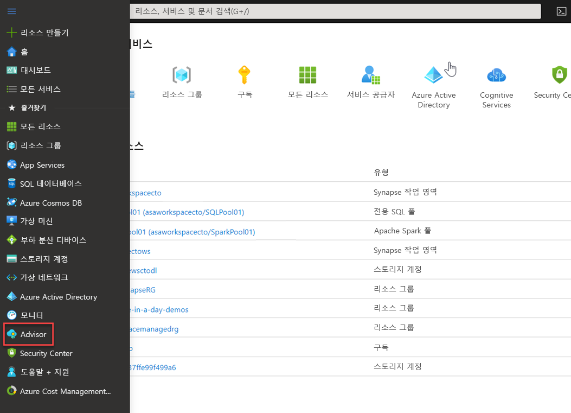Click the All services list icon
The image size is (571, 413).
(11, 89)
